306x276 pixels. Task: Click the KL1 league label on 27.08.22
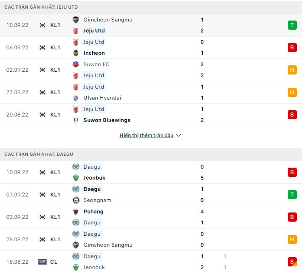point(55,92)
